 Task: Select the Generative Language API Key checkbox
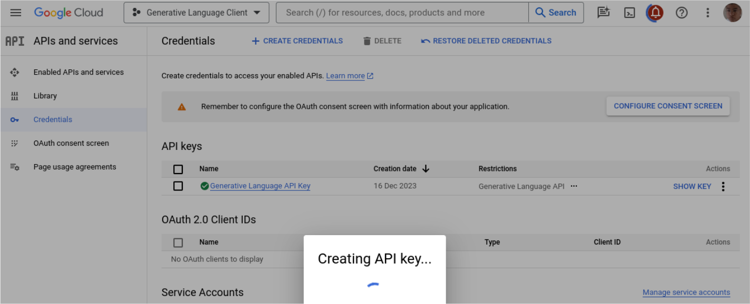click(178, 186)
